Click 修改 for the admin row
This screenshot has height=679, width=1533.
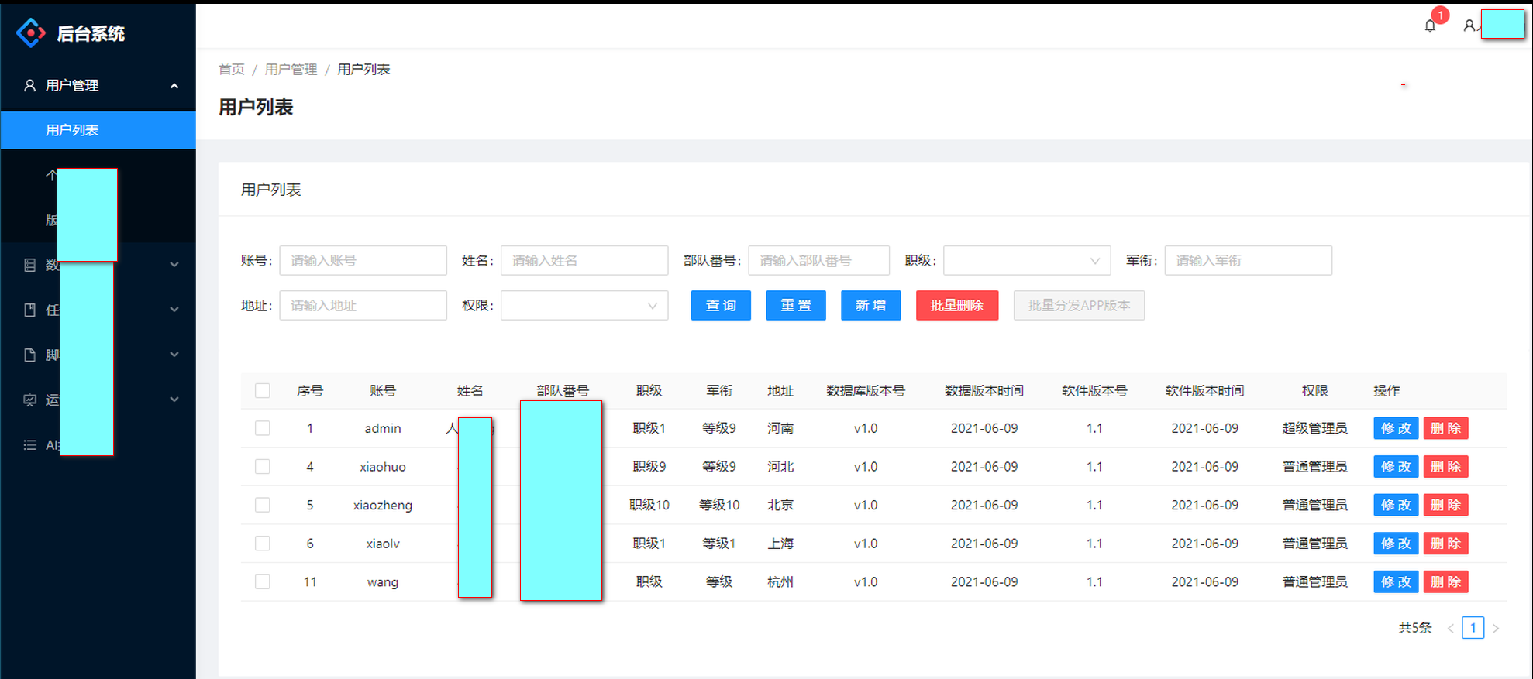coord(1396,428)
